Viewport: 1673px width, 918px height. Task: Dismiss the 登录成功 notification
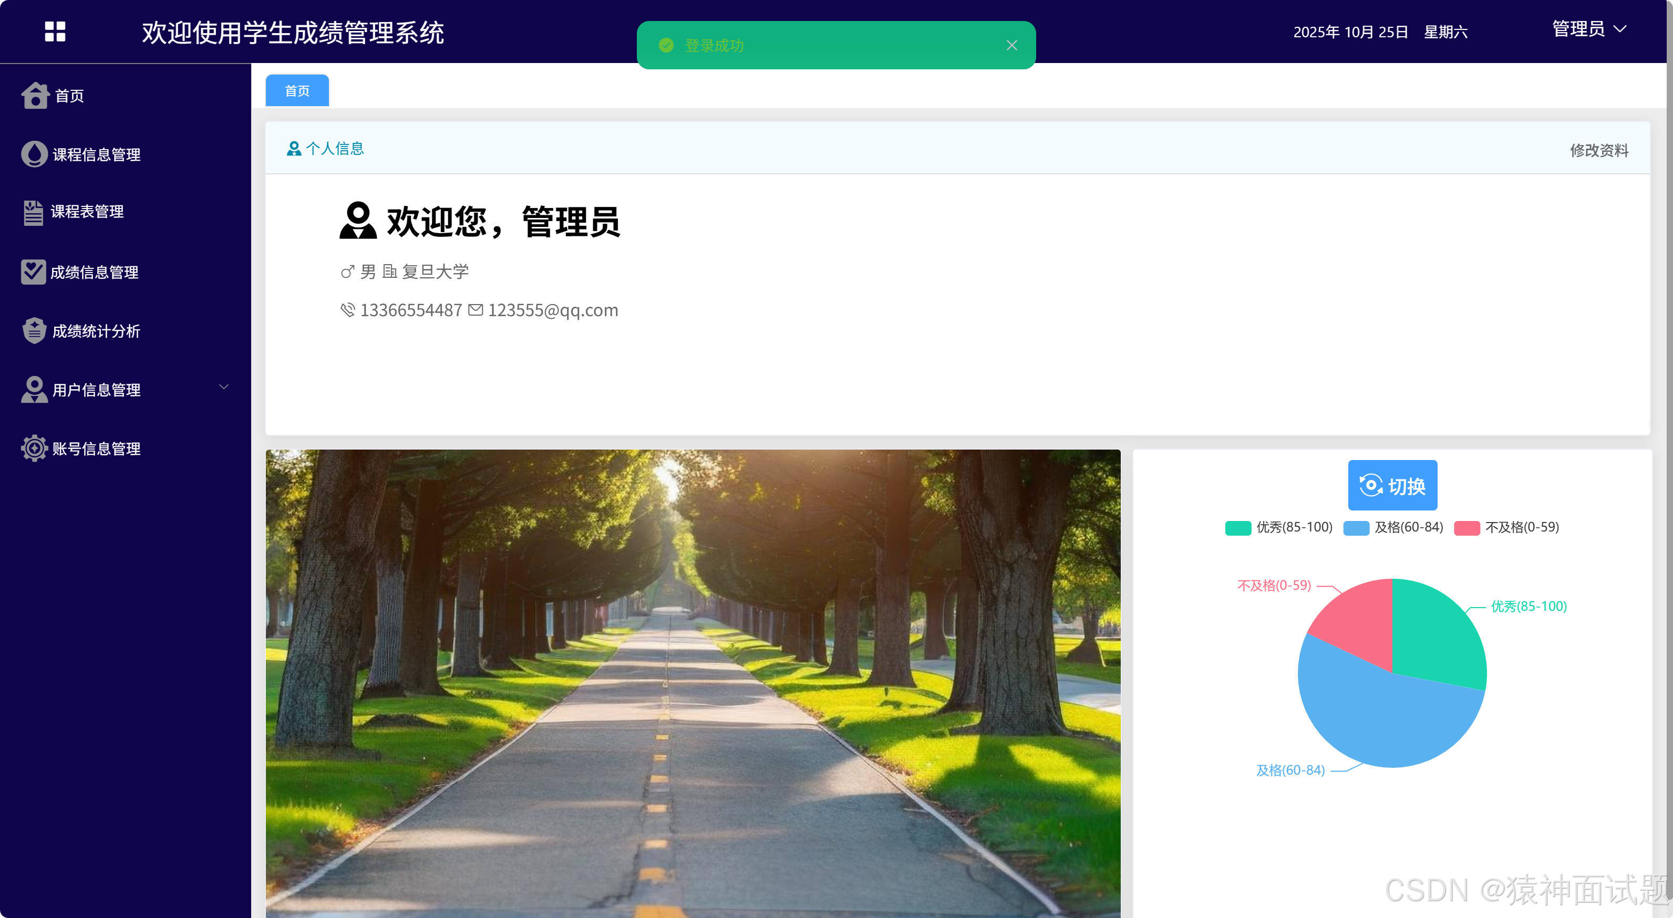pos(1011,45)
